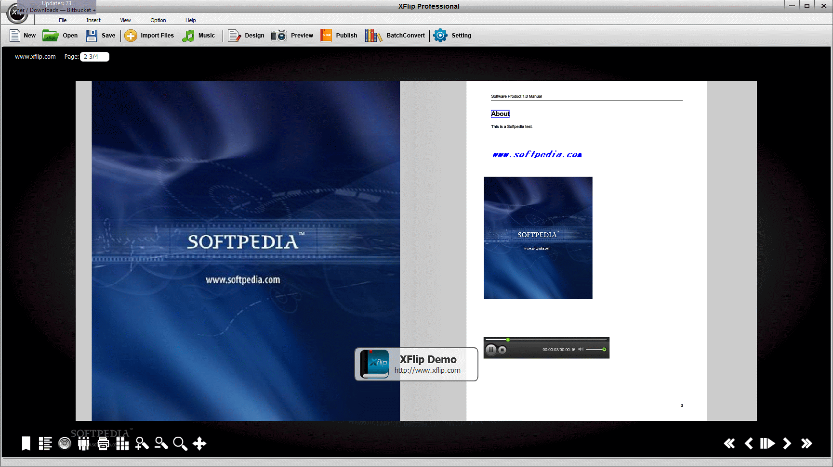This screenshot has height=467, width=833.
Task: Click the plain magnifier search icon
Action: coord(180,443)
